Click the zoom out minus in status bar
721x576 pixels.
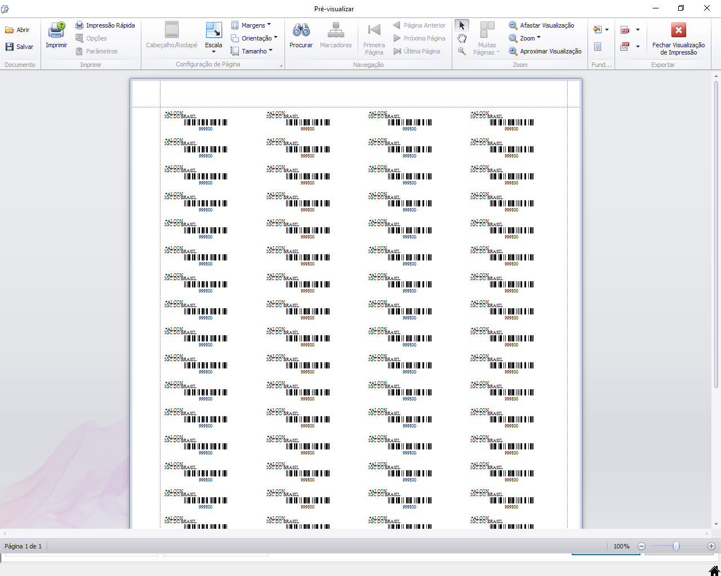click(x=642, y=546)
